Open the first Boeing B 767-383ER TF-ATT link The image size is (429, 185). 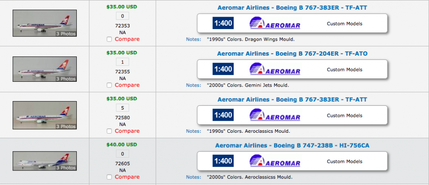pos(292,8)
